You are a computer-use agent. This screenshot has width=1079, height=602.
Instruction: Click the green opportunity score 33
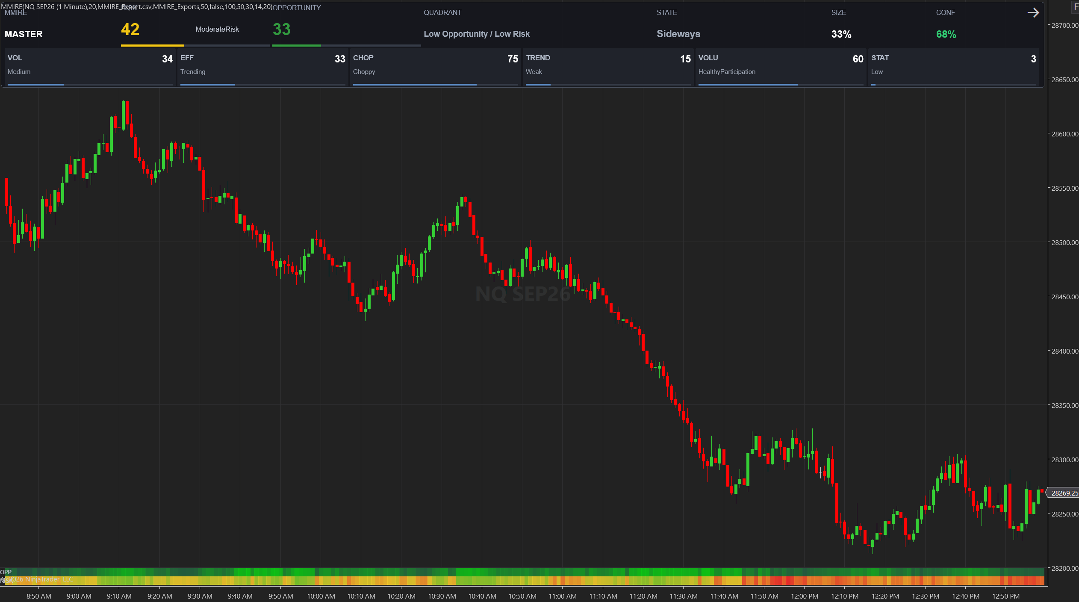(282, 30)
